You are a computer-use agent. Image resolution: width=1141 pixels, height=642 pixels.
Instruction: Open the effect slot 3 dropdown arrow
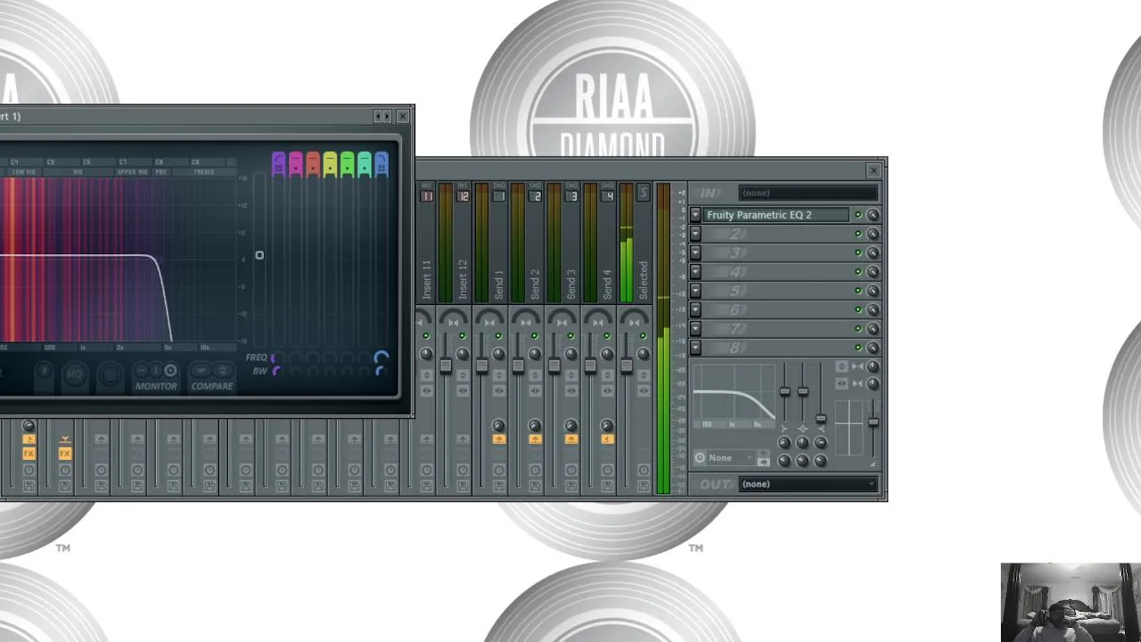click(x=695, y=252)
